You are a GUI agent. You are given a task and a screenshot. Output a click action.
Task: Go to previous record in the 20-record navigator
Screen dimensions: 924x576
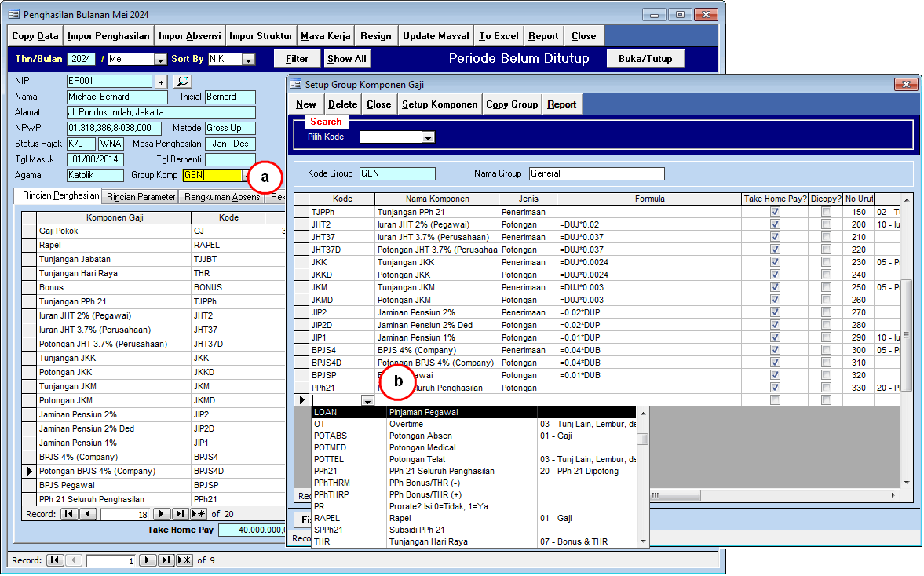click(x=88, y=514)
